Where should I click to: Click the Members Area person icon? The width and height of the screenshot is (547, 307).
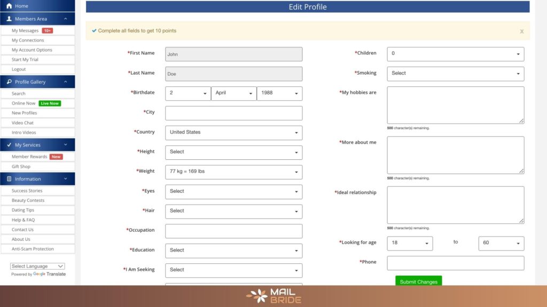9,19
